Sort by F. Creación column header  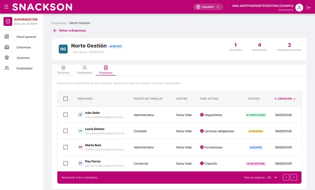click(x=285, y=99)
